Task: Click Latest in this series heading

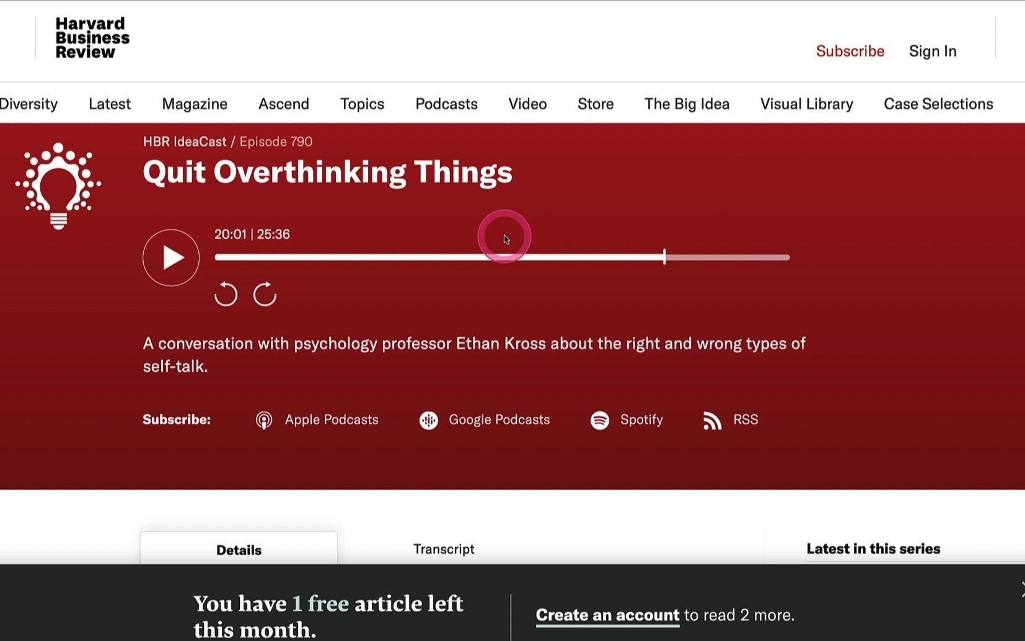Action: 873,549
